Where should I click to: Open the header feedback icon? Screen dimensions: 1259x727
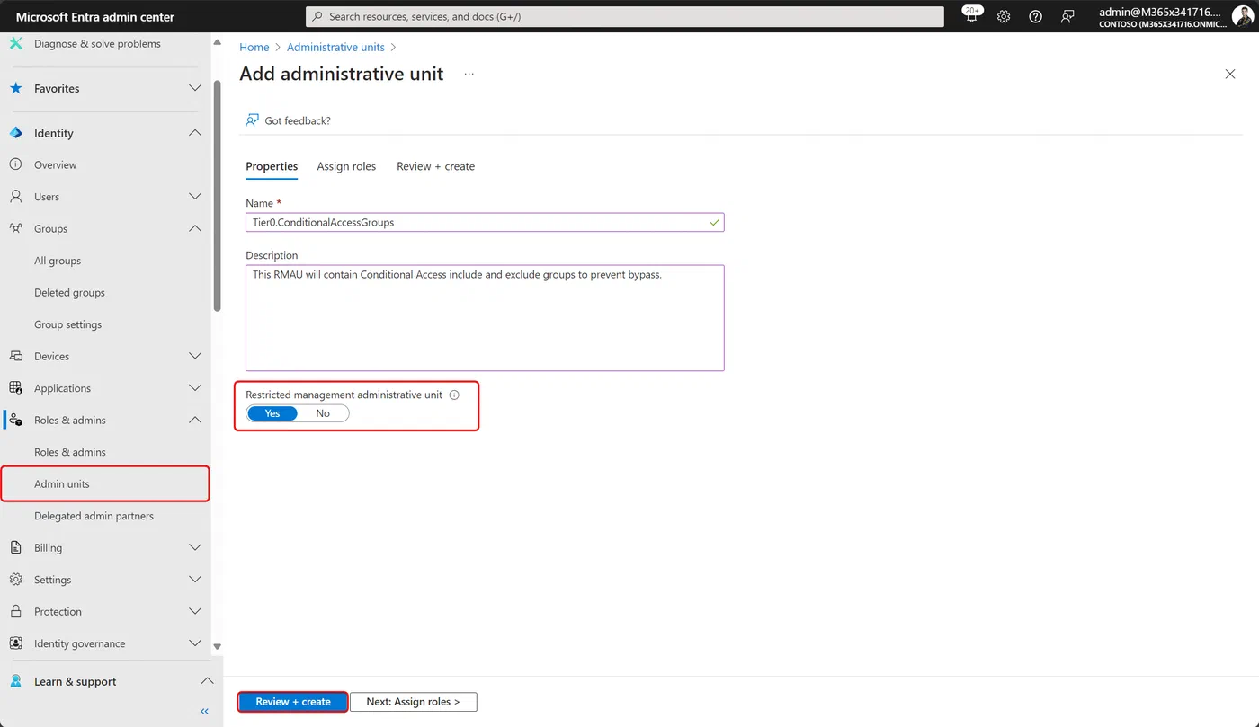pos(1067,16)
